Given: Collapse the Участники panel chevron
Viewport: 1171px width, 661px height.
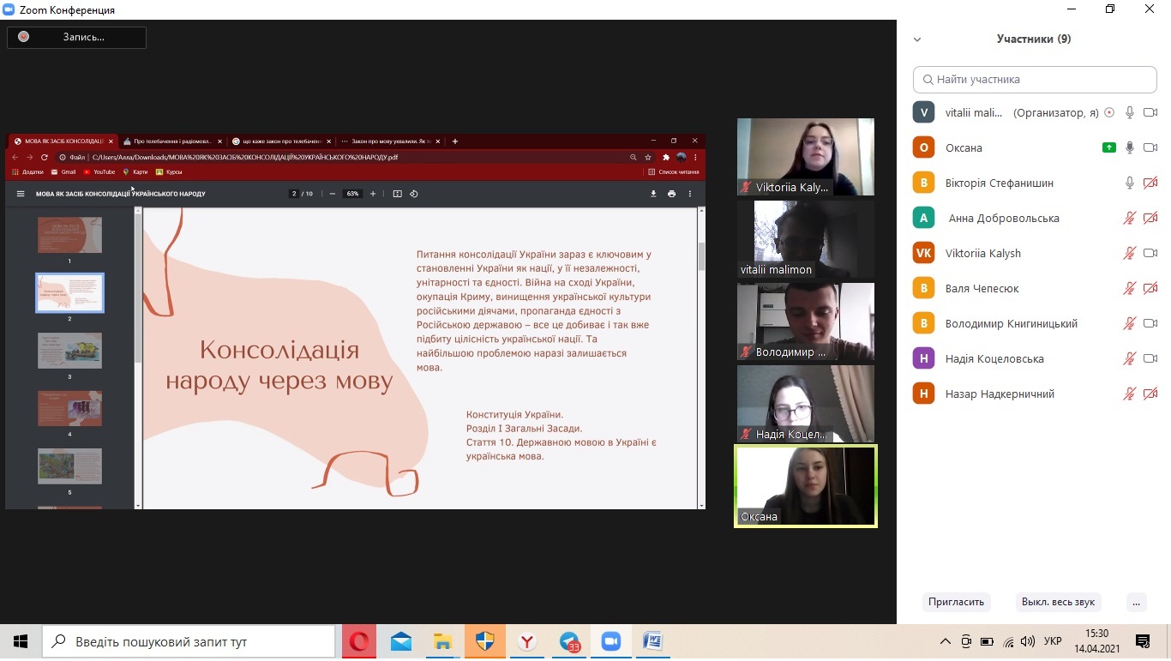Looking at the screenshot, I should [917, 39].
